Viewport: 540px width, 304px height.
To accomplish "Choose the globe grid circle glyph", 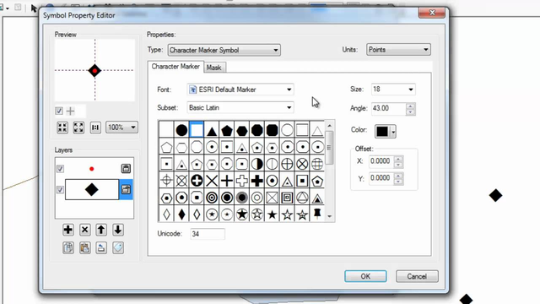I will click(x=317, y=164).
